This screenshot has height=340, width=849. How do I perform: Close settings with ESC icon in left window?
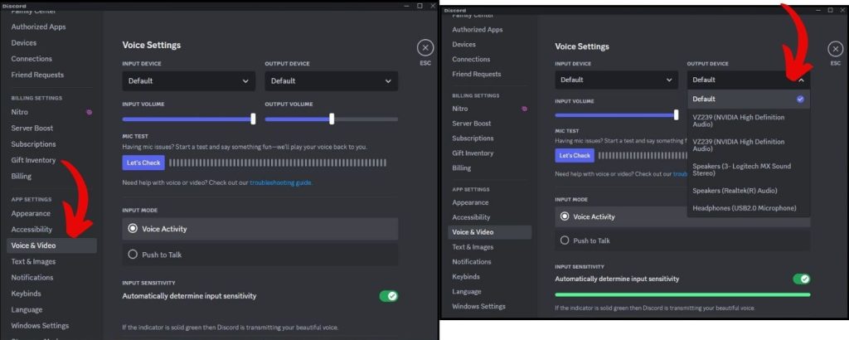pos(425,47)
